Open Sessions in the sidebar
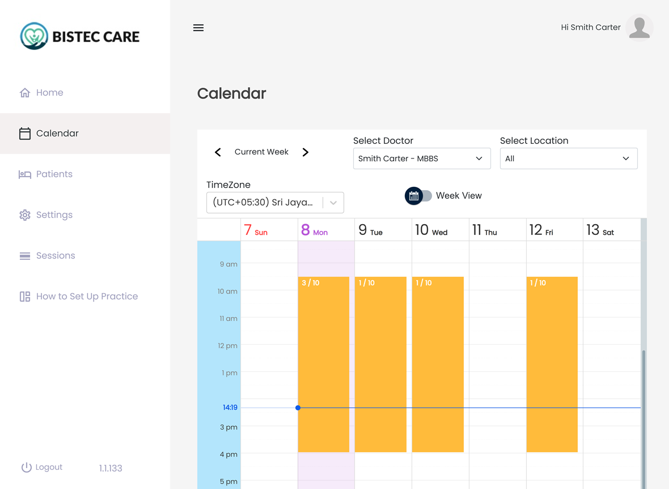 (55, 256)
